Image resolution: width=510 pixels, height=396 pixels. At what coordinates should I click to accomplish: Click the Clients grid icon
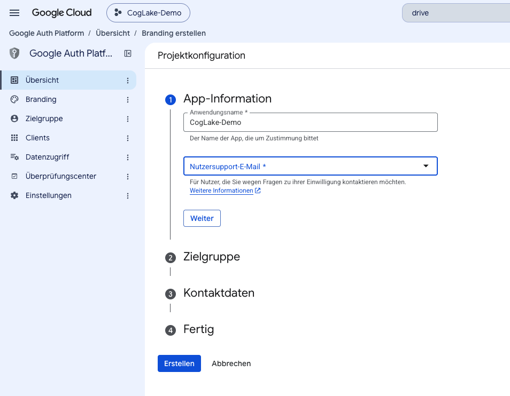point(14,138)
